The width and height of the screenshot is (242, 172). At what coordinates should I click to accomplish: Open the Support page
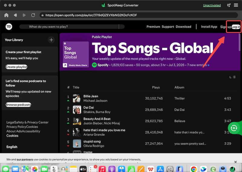(168, 27)
